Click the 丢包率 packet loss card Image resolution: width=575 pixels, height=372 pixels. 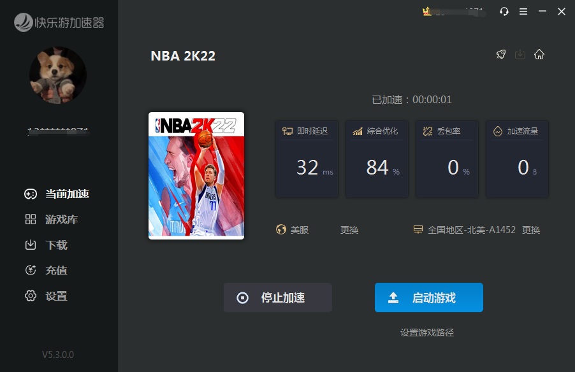point(447,159)
